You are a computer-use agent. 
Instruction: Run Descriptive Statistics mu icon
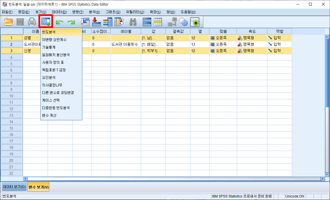[x=119, y=22]
